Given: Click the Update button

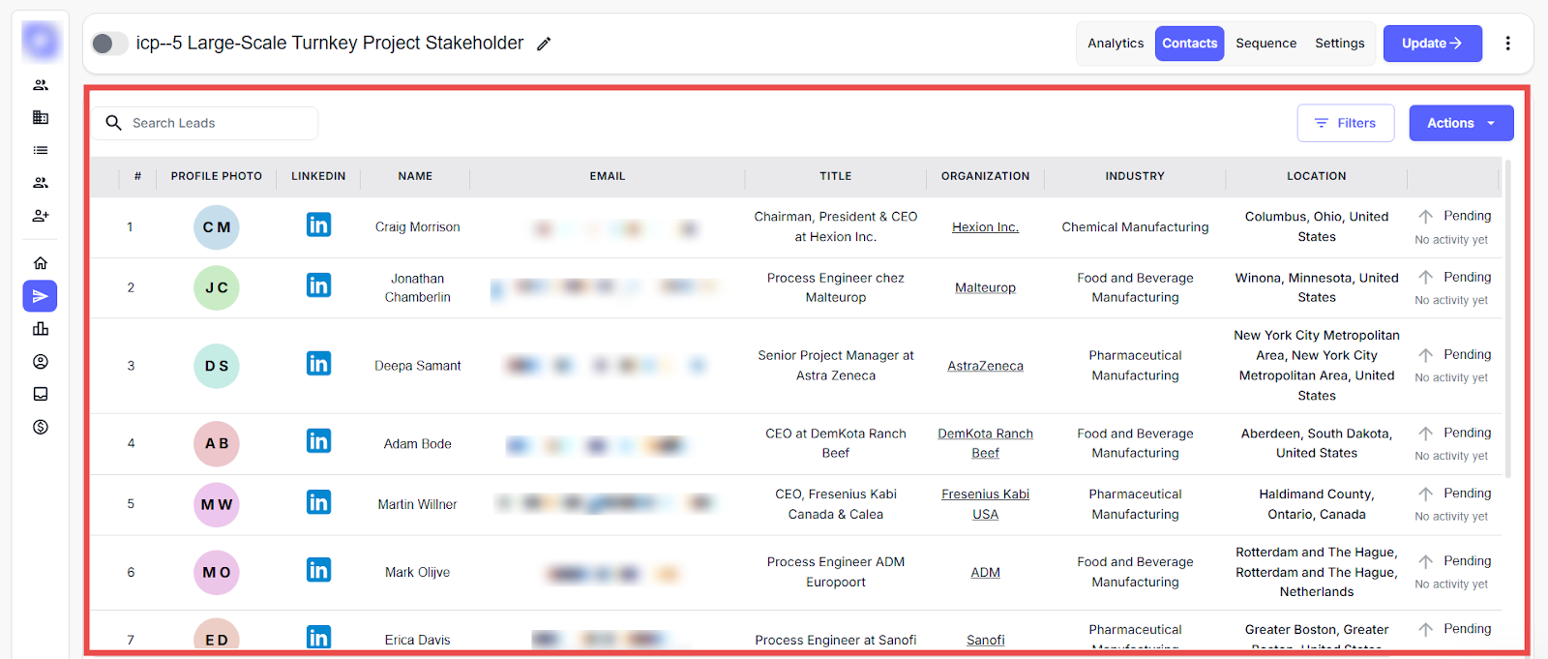Looking at the screenshot, I should tap(1432, 44).
